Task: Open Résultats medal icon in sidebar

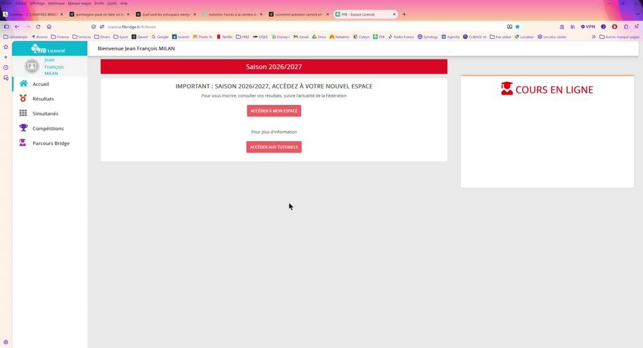Action: (x=23, y=99)
